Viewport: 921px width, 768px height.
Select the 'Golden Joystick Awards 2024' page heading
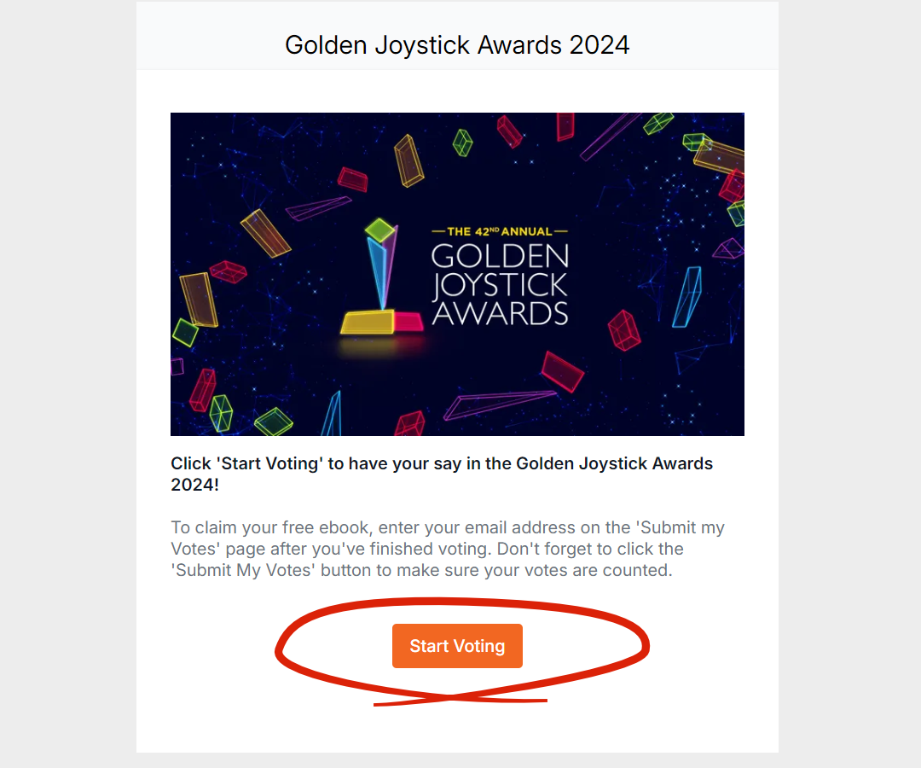tap(457, 45)
